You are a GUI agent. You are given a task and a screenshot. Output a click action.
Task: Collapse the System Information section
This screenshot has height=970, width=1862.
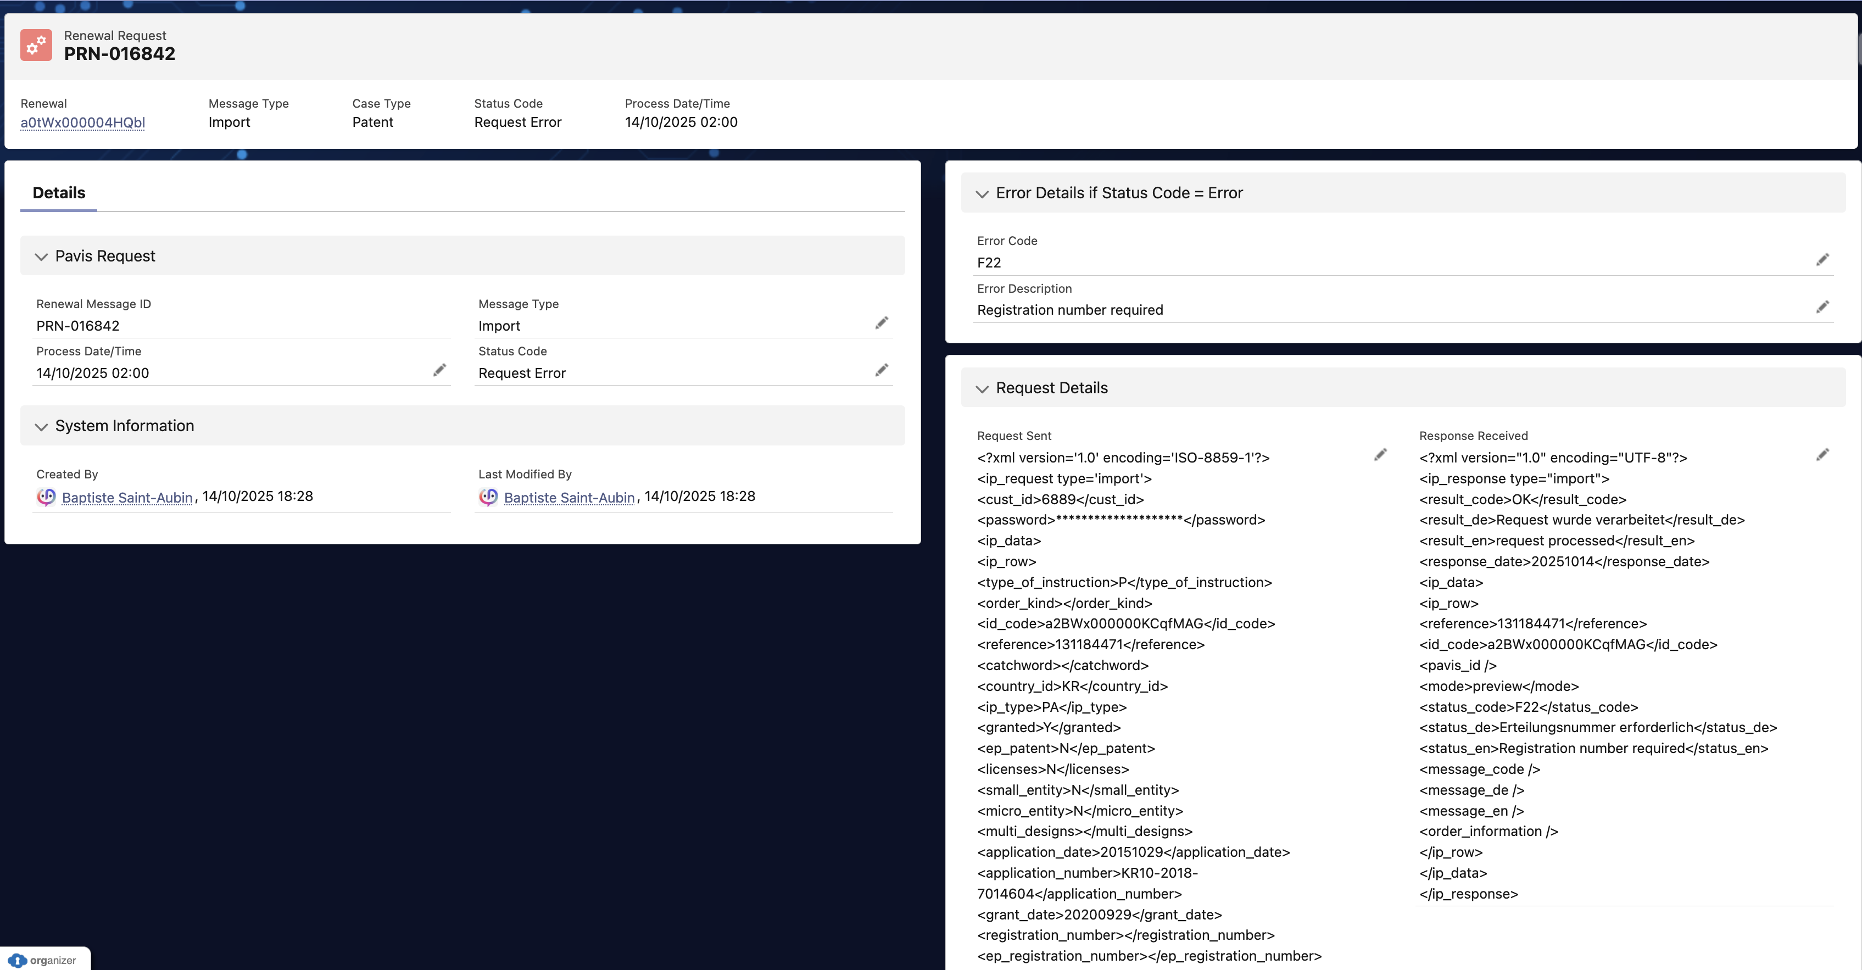point(41,426)
